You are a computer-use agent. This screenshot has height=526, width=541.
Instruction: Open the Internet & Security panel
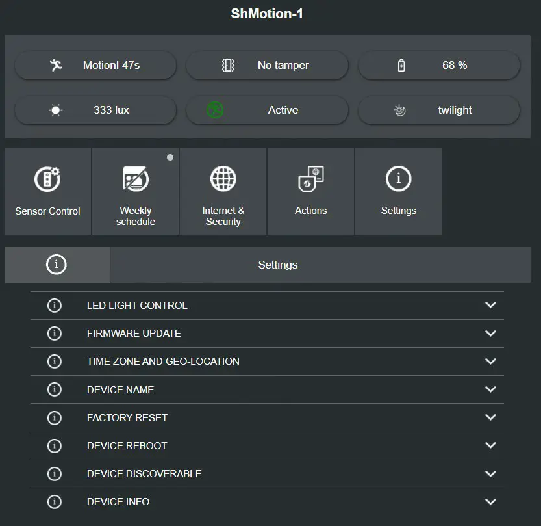pyautogui.click(x=223, y=191)
